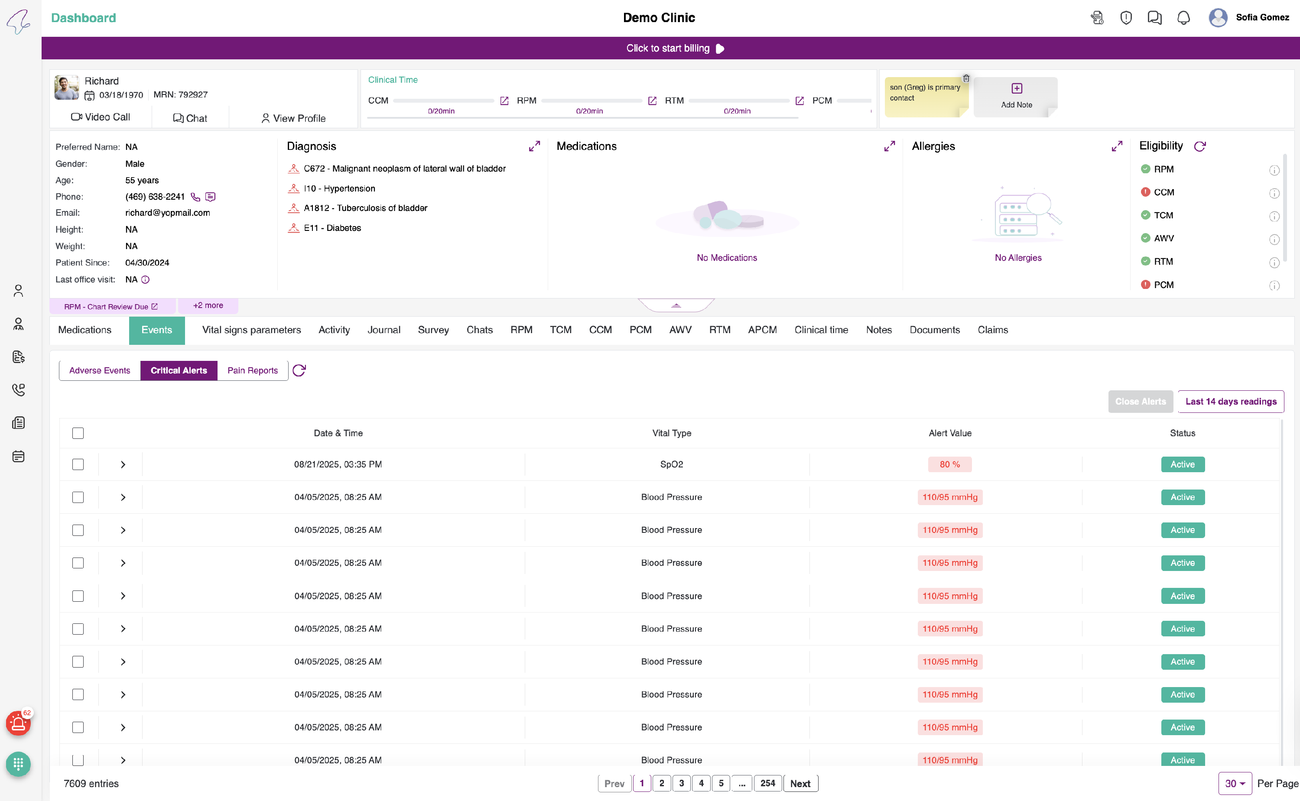The width and height of the screenshot is (1300, 801).
Task: Go to Next page of alerts
Action: (x=800, y=784)
